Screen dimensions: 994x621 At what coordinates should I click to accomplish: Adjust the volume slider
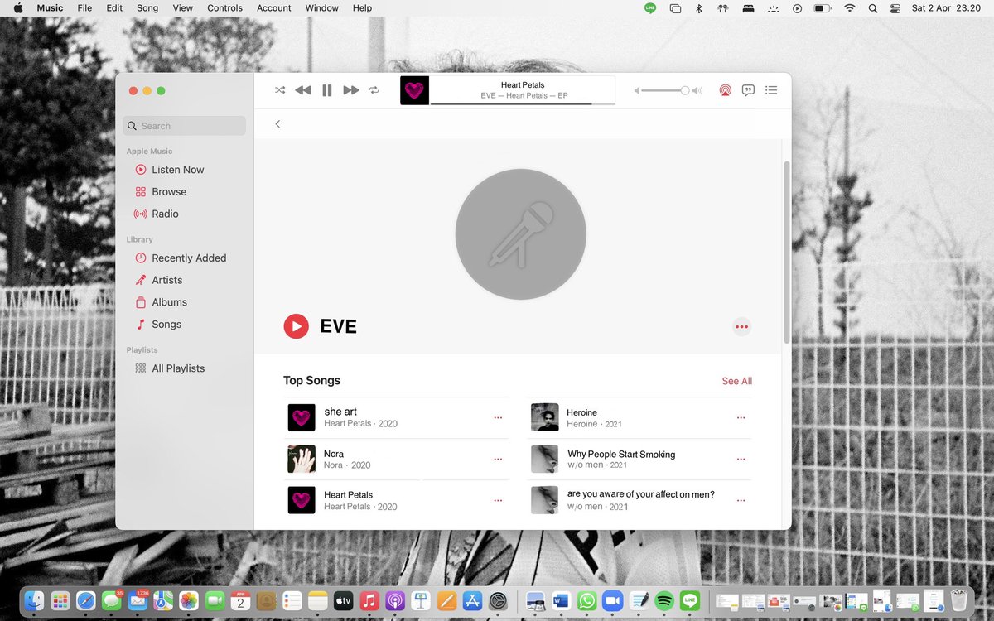click(663, 90)
